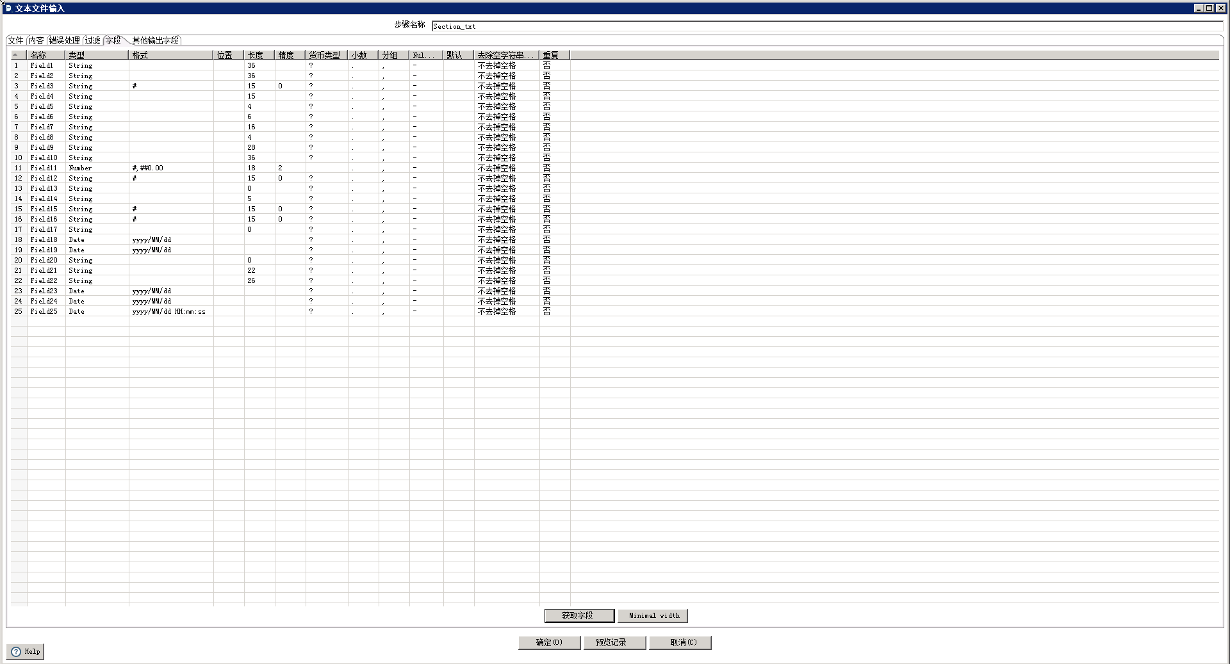Click the length value 18 of Field11
Screen dimensions: 1230x664
(259, 168)
